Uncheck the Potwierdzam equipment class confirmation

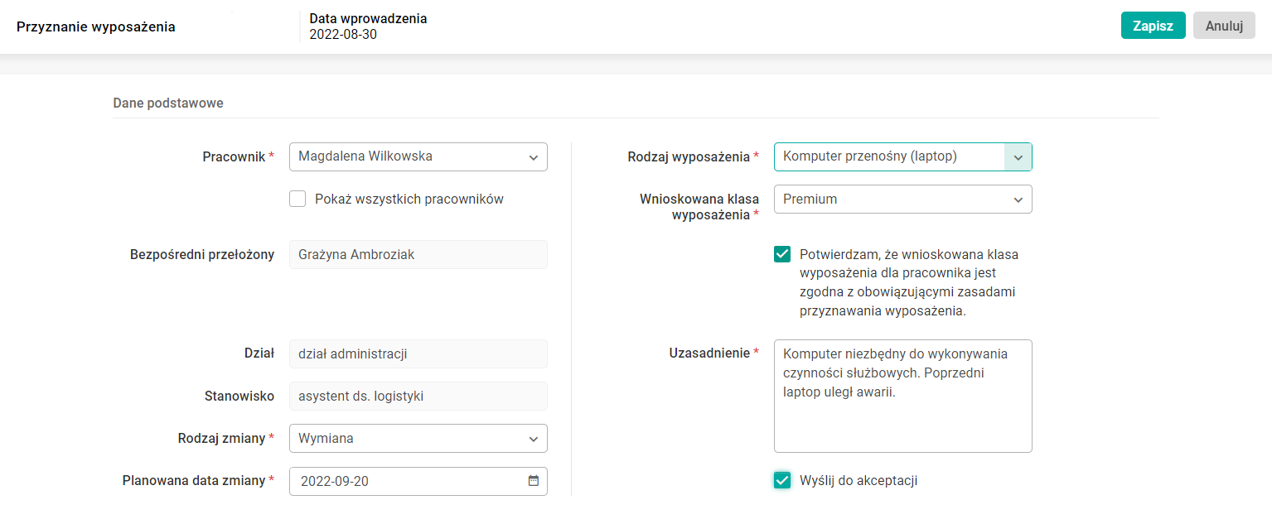click(782, 254)
